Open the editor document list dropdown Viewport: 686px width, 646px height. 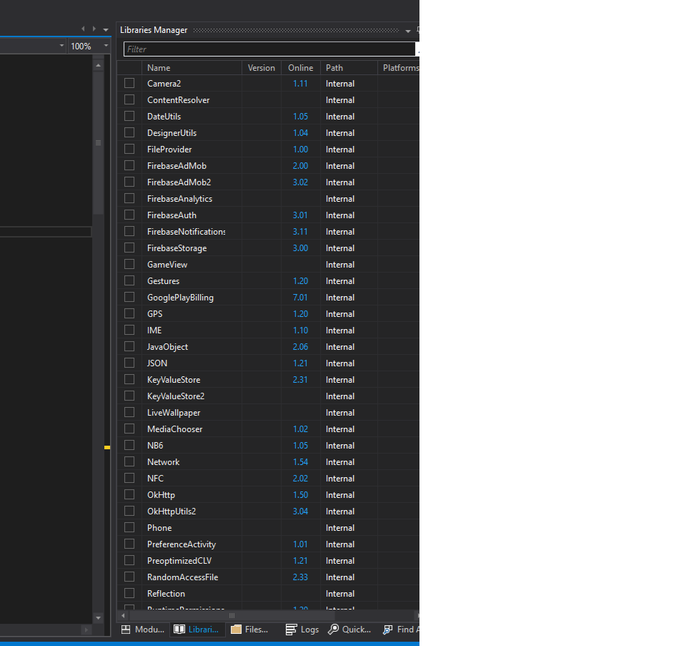[106, 30]
